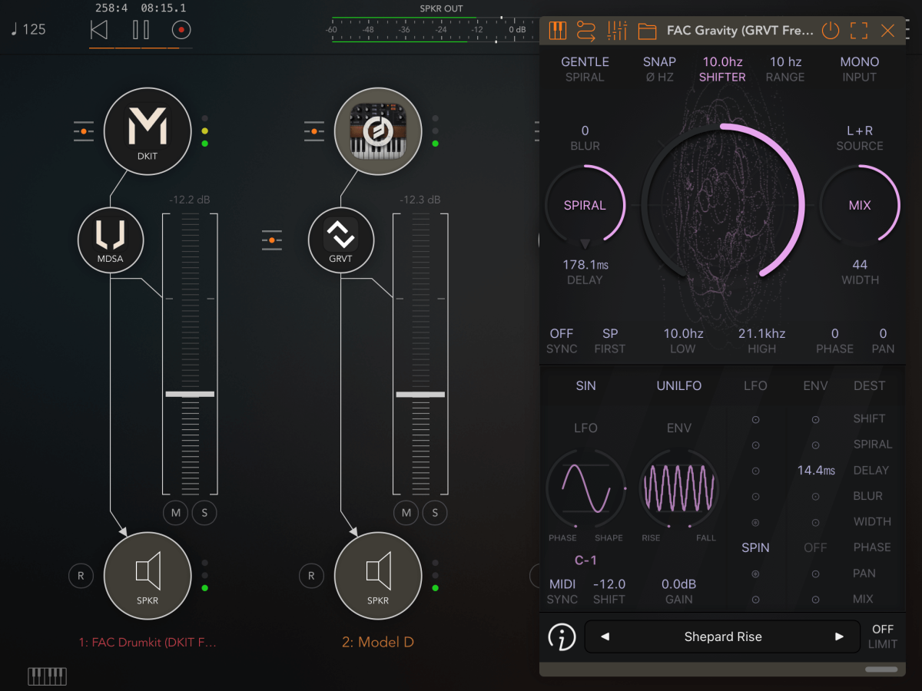Bypass FAC Gravity with the power icon
This screenshot has height=691, width=922.
(x=831, y=31)
